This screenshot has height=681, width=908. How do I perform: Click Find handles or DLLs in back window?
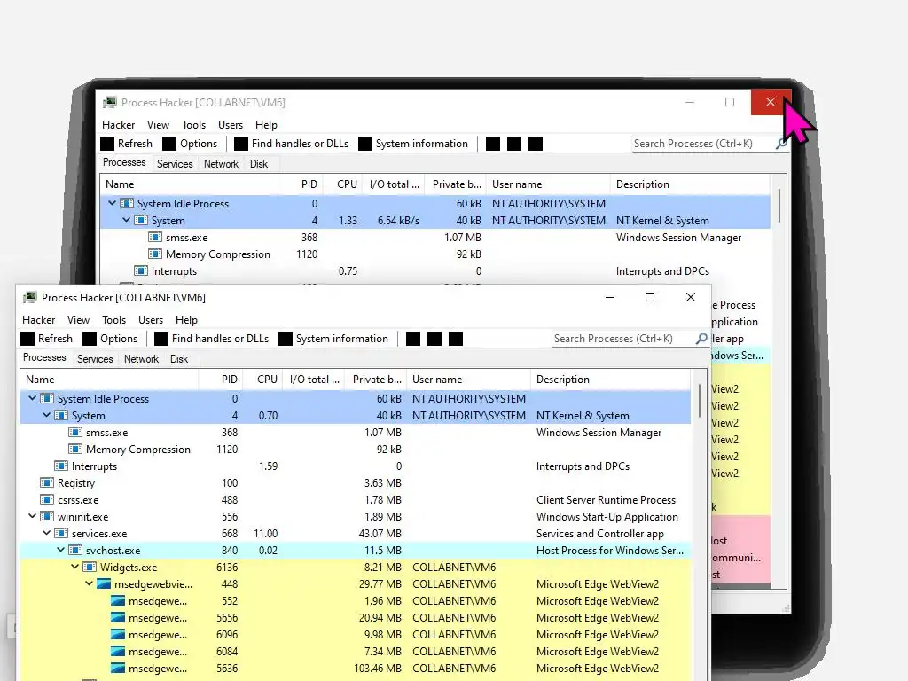point(292,144)
